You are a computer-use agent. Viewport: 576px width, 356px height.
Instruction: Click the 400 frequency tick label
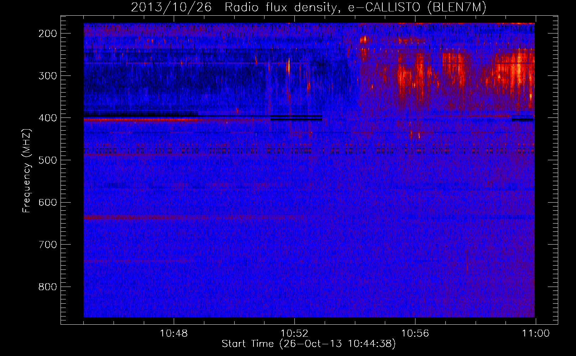pos(47,118)
